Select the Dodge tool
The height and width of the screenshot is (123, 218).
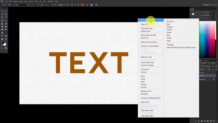click(x=6, y=30)
